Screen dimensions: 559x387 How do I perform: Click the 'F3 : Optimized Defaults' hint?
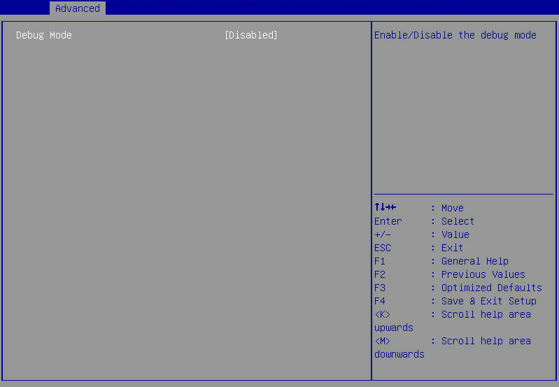click(458, 288)
